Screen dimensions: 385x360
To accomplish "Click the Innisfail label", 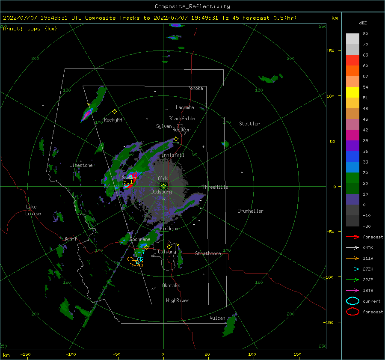I will [173, 155].
